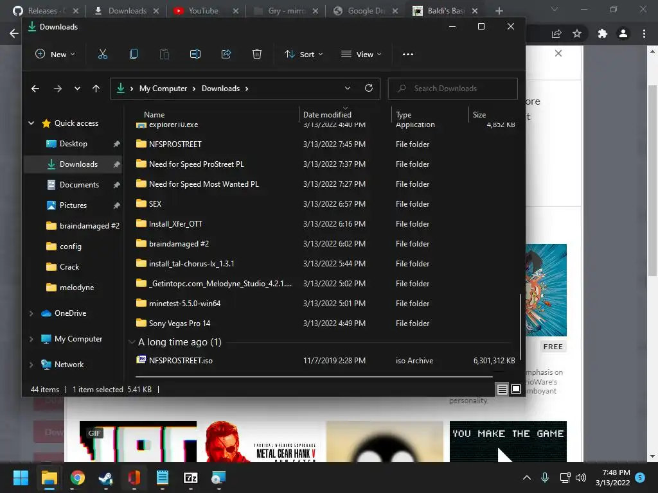Click the Chrome page vertical scrollbar

click(x=652, y=180)
